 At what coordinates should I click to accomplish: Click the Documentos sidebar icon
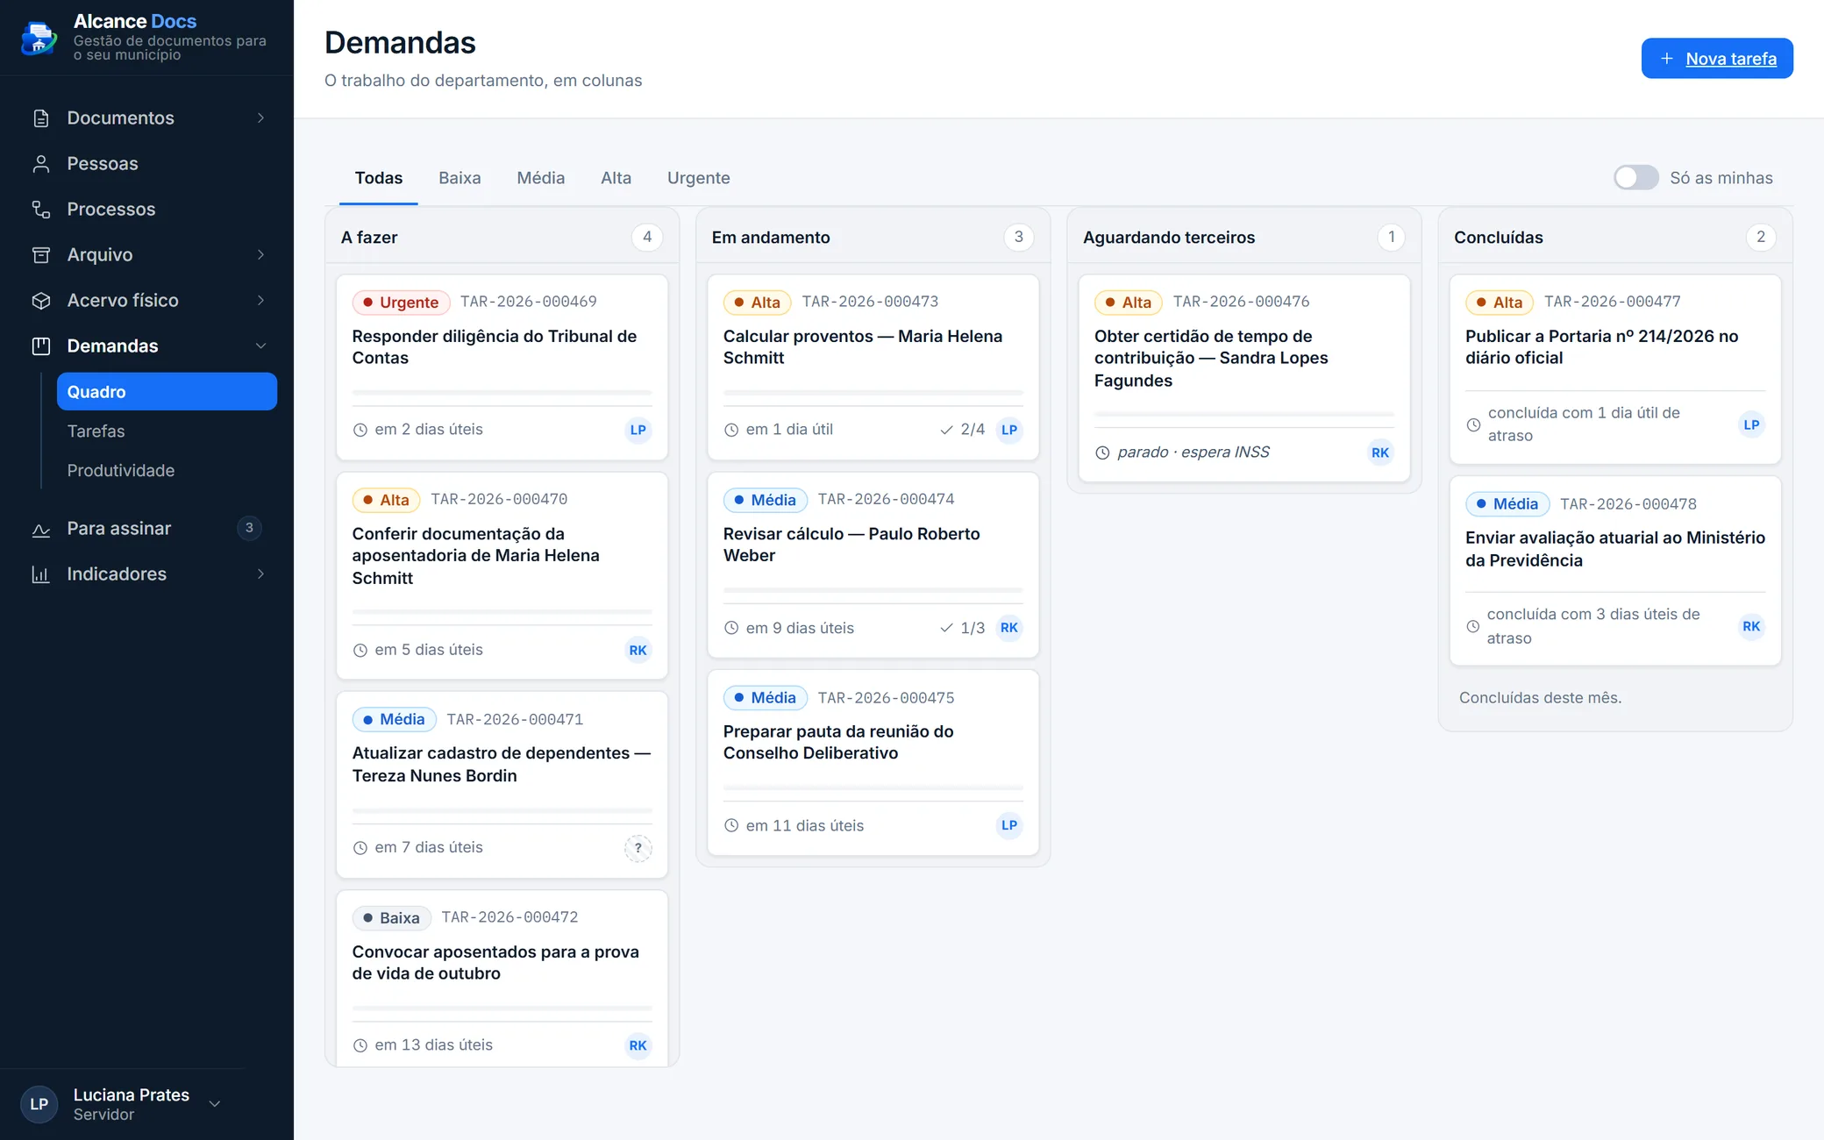point(40,118)
